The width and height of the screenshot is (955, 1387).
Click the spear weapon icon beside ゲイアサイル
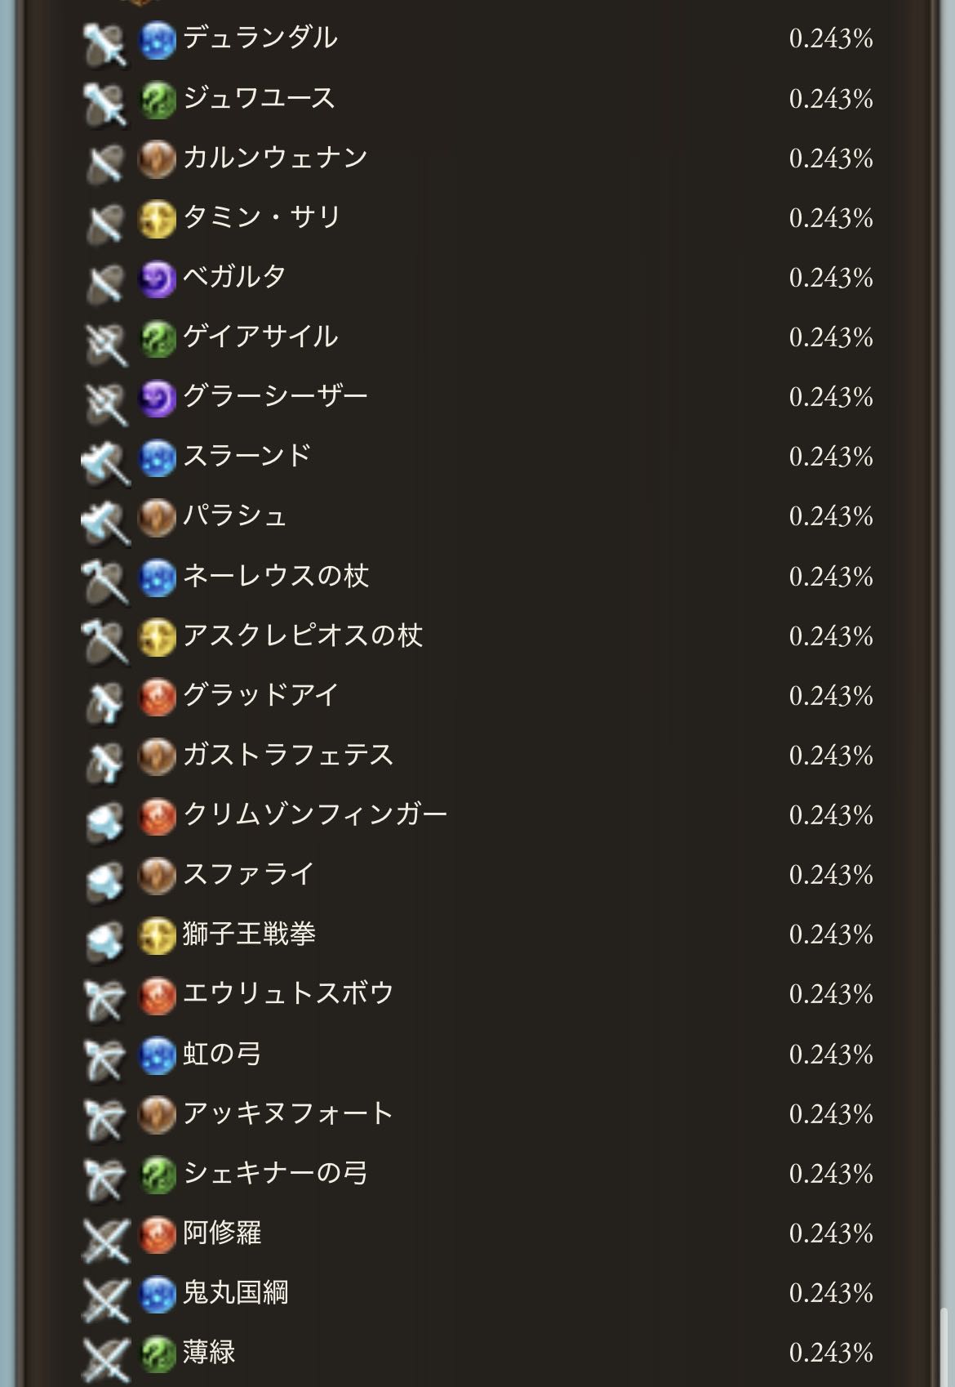(x=105, y=341)
